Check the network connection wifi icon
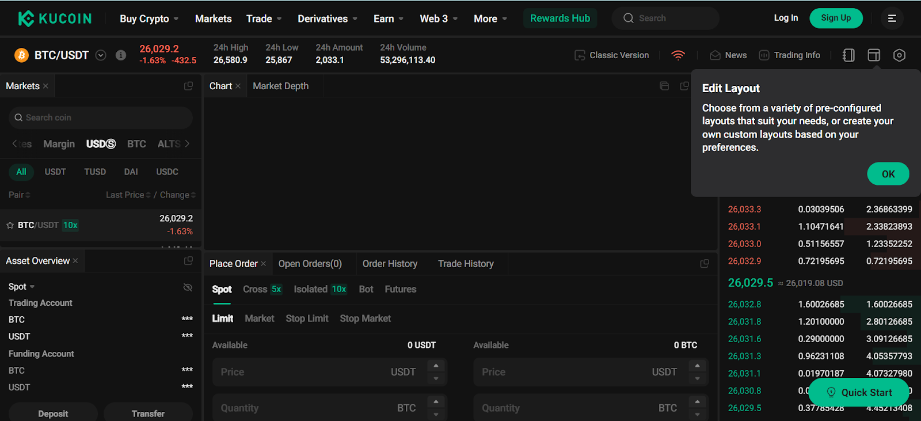921x421 pixels. [678, 55]
